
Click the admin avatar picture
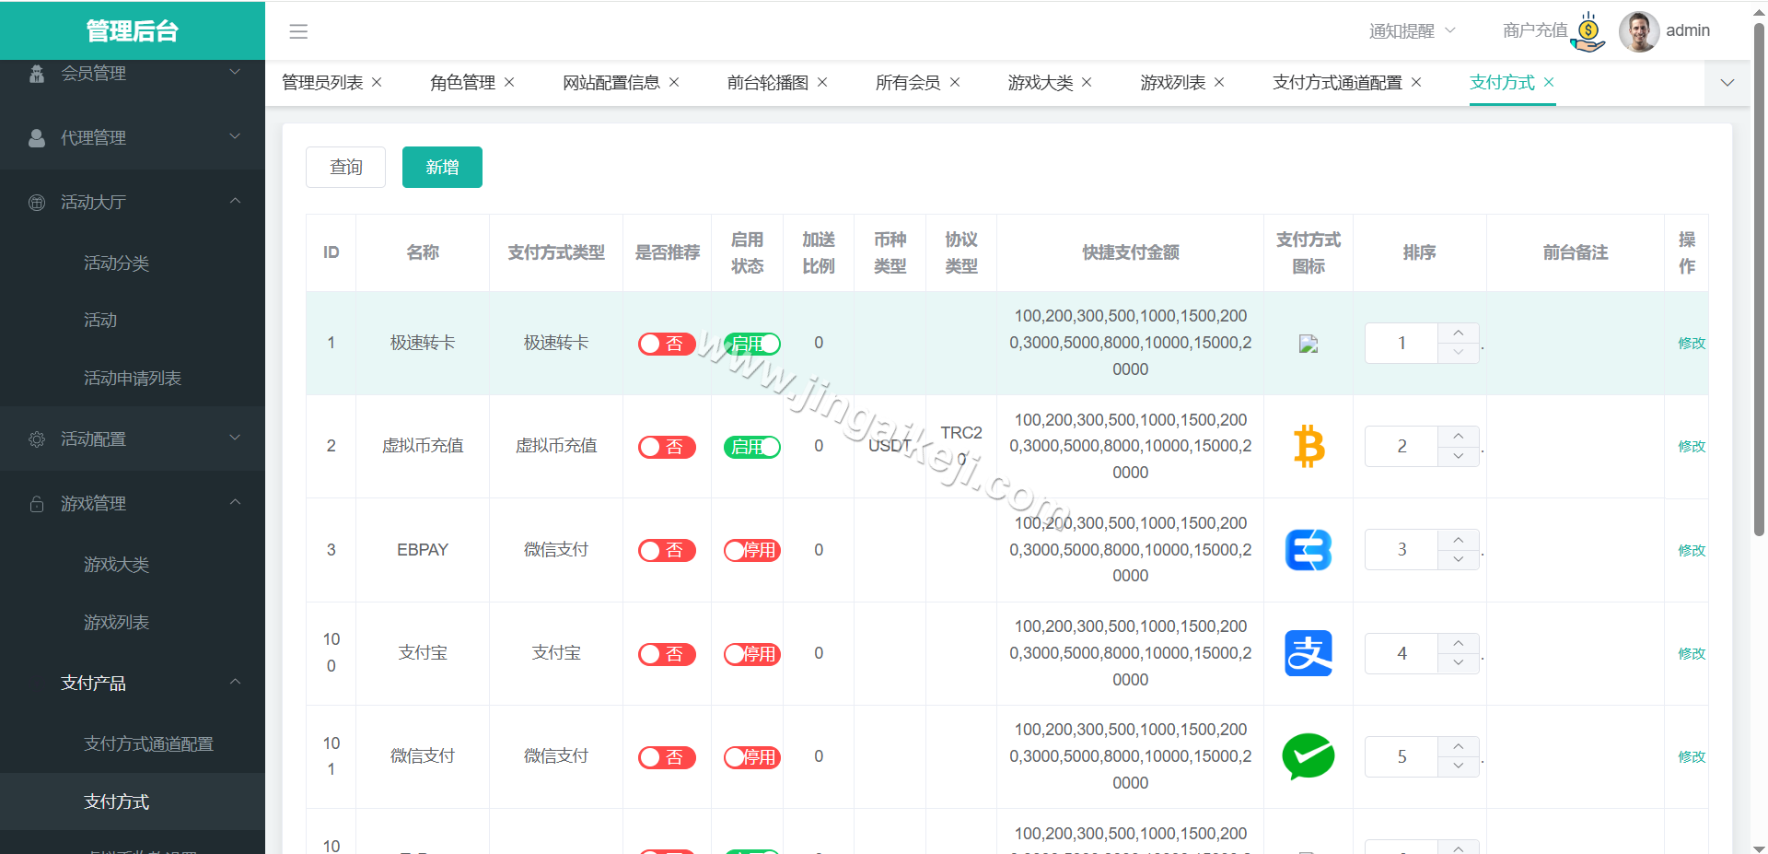point(1638,30)
